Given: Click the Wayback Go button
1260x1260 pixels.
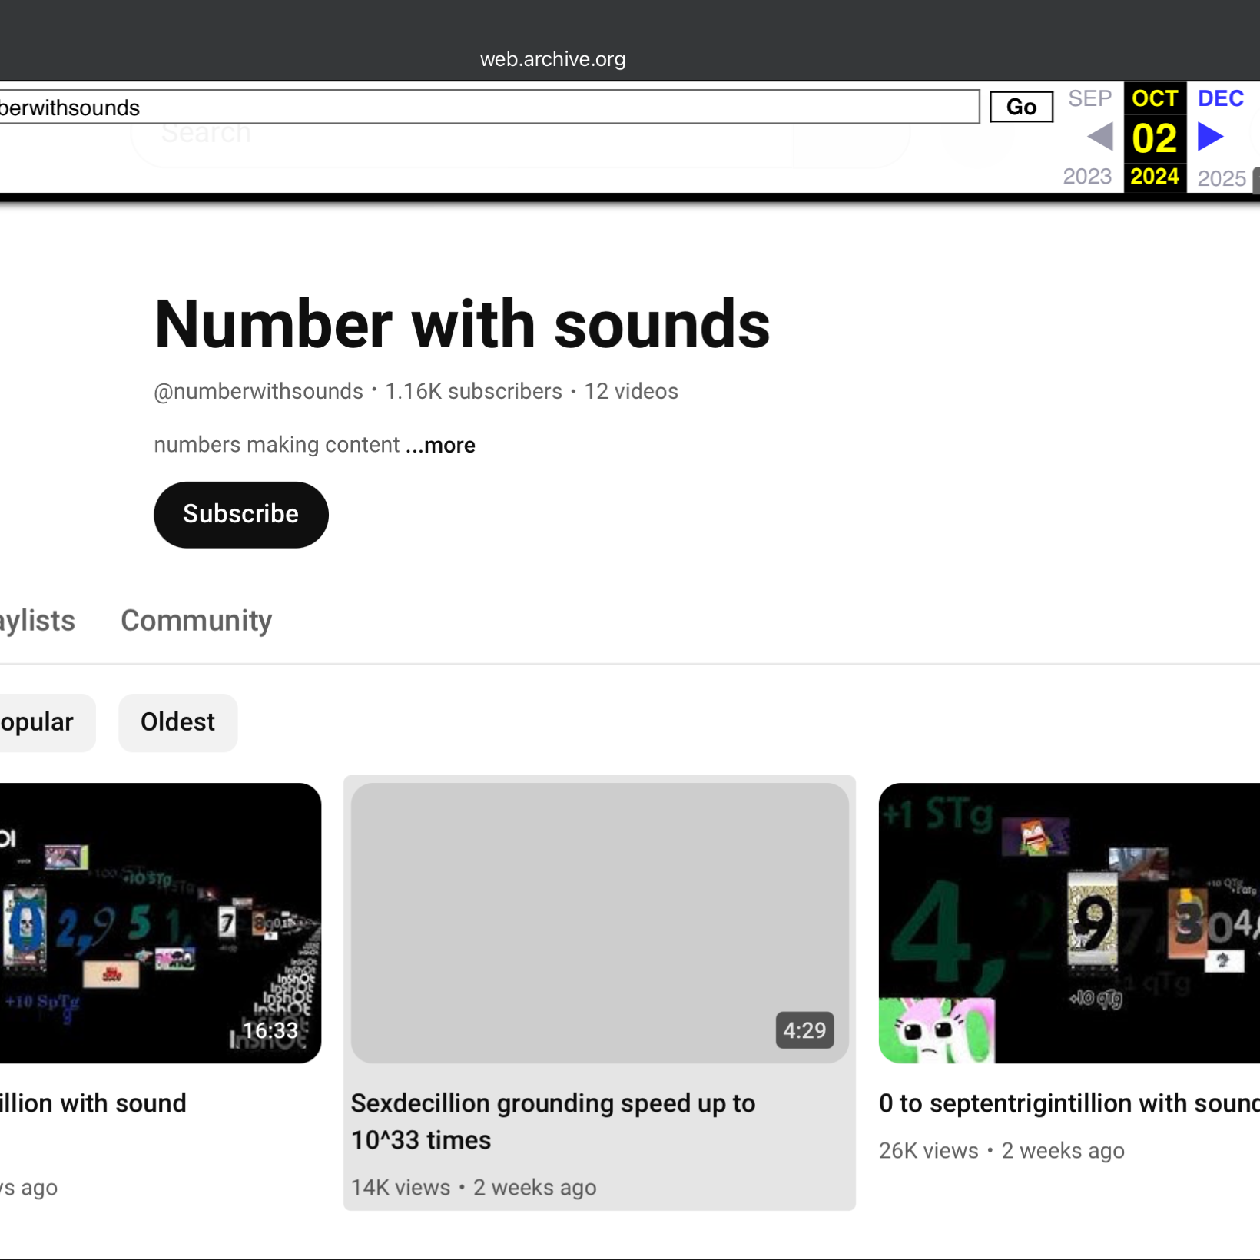Looking at the screenshot, I should (x=1021, y=107).
